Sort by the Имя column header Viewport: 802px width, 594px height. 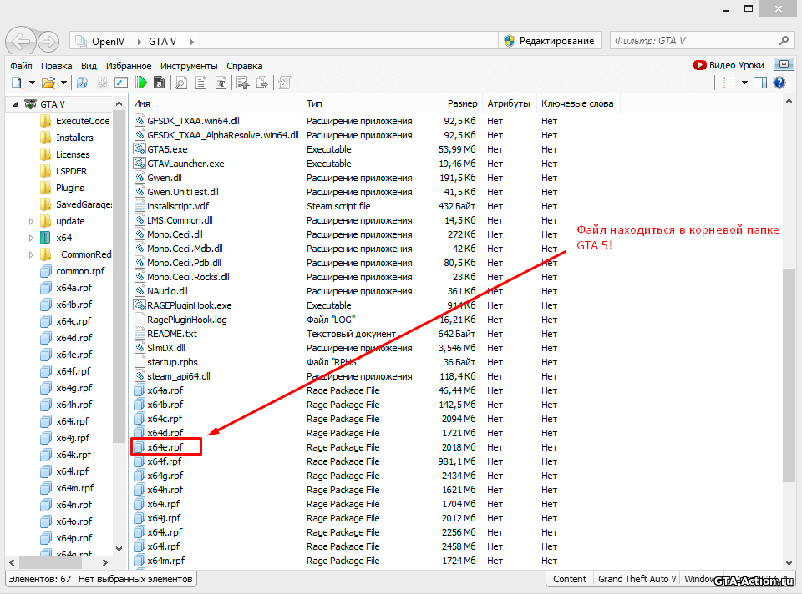pyautogui.click(x=216, y=103)
